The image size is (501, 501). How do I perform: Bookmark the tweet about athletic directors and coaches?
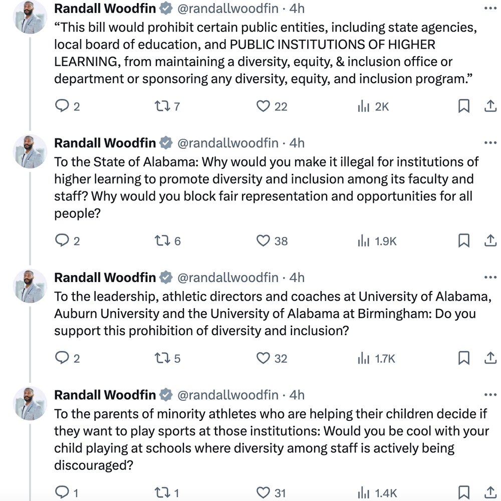point(463,358)
